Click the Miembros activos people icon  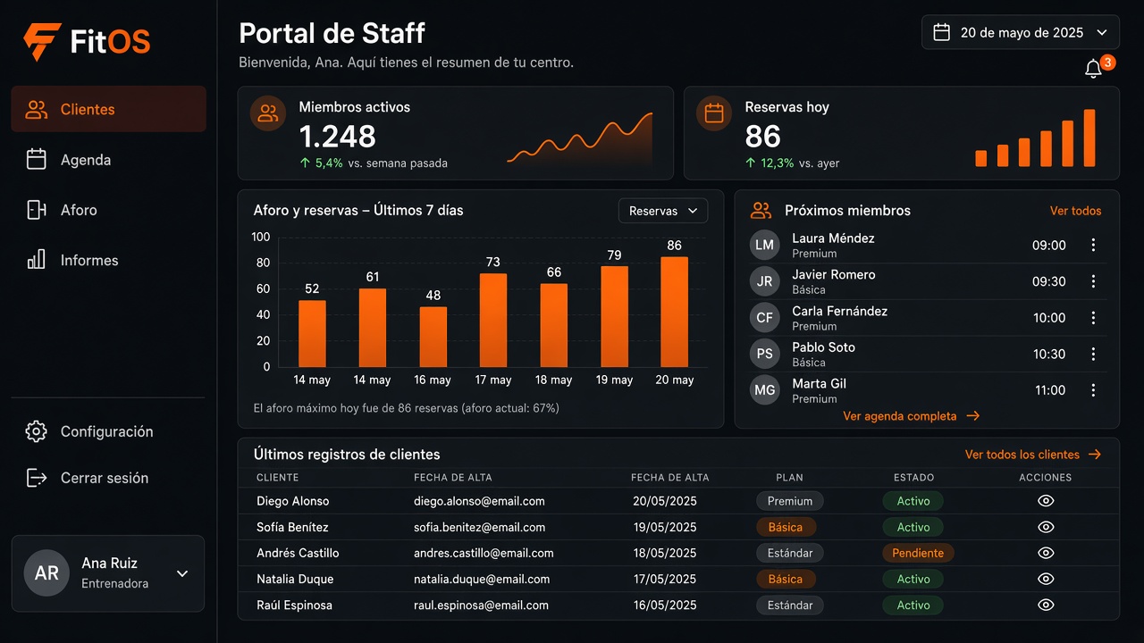point(268,113)
